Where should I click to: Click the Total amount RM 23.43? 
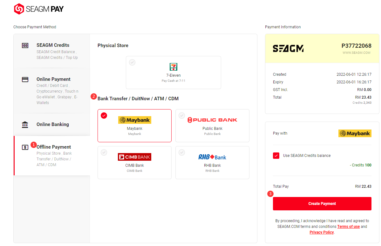(x=363, y=97)
